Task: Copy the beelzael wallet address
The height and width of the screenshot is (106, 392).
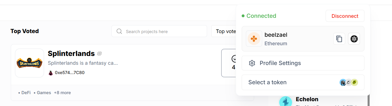Action: pos(339,39)
